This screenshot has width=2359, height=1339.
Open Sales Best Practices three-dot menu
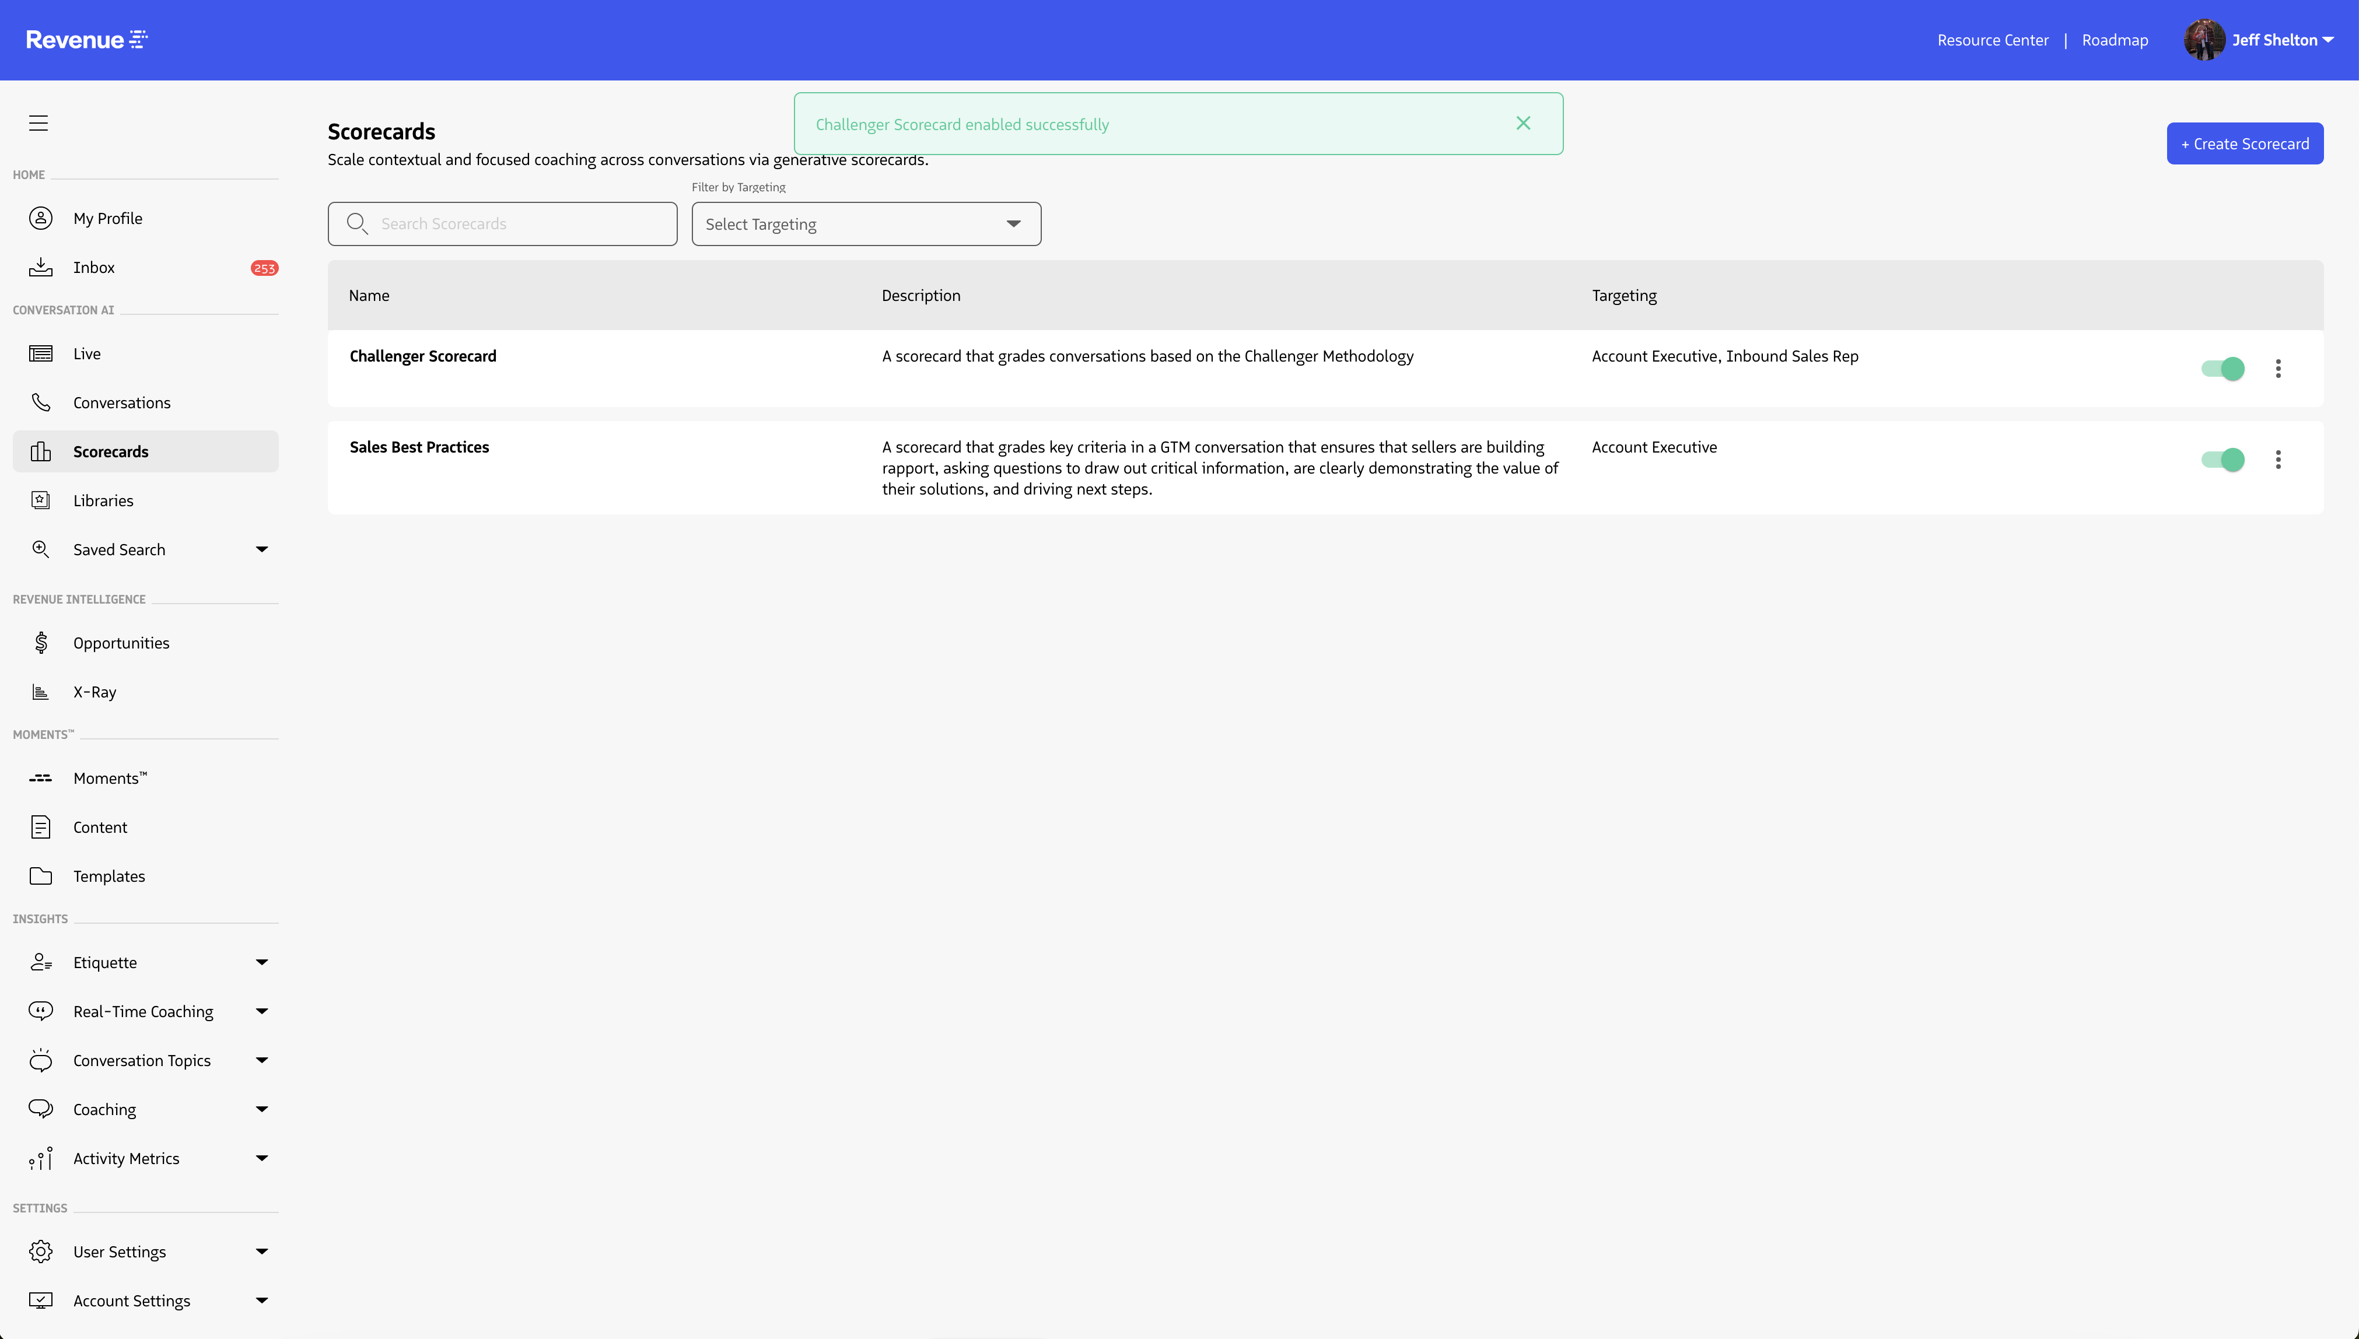[2278, 459]
